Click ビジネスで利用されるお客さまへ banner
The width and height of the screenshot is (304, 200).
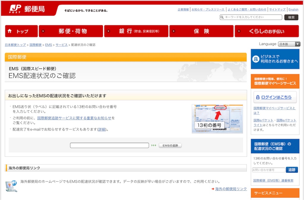[x=275, y=59]
